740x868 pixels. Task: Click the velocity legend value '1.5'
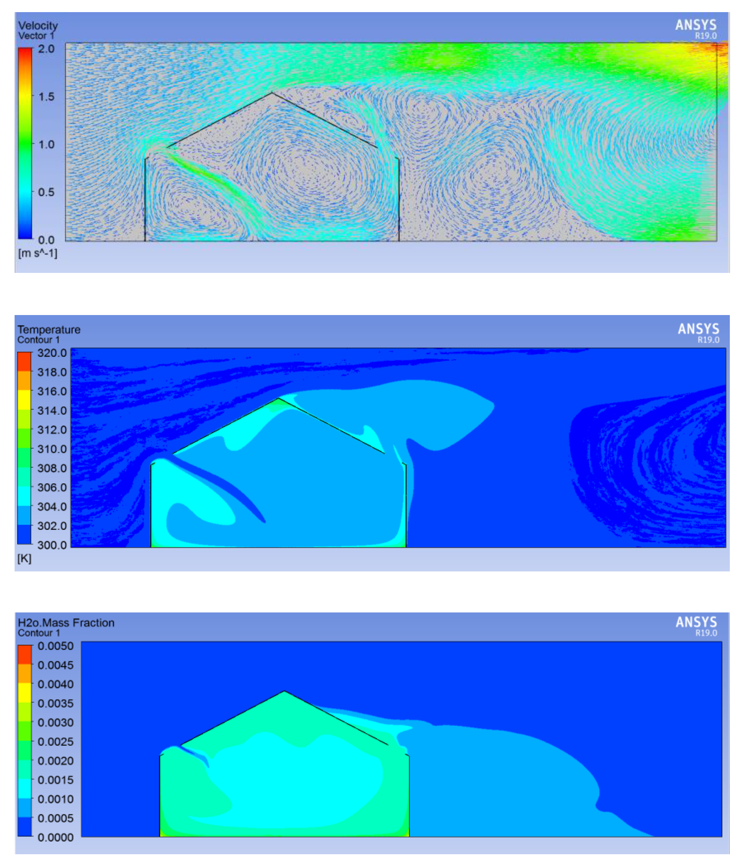[x=47, y=97]
